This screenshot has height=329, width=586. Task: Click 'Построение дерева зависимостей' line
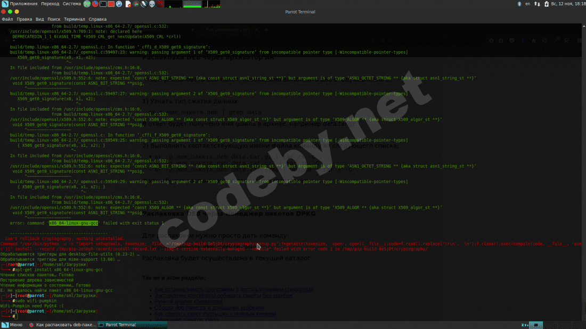pos(37,280)
